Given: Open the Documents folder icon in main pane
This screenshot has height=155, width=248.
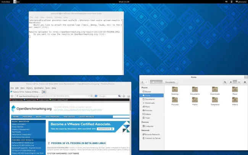Looking at the screenshot, I should pyautogui.click(x=195, y=91).
